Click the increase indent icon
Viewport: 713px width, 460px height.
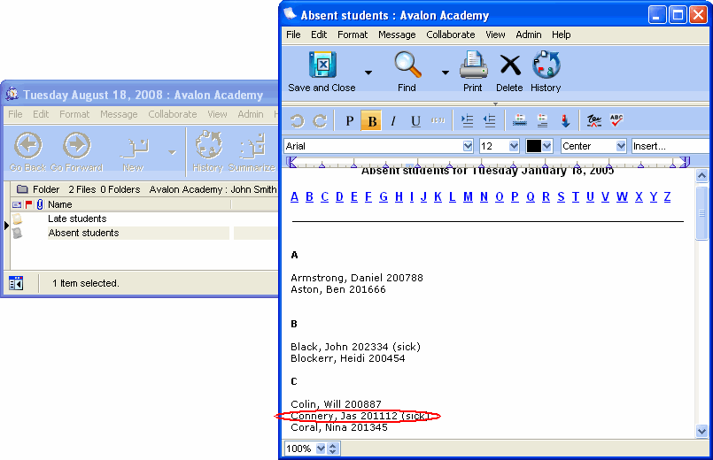coord(467,121)
